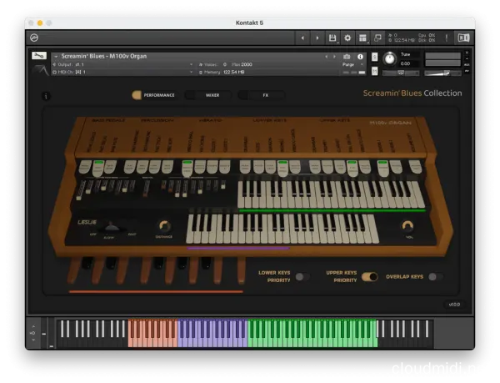Expand the instrument name dropdown arrow
This screenshot has width=500, height=383.
(x=56, y=57)
